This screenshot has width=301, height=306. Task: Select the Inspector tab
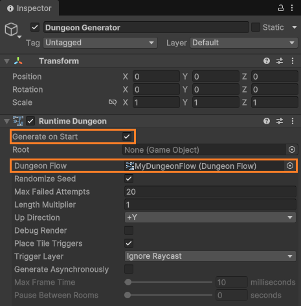pos(29,8)
